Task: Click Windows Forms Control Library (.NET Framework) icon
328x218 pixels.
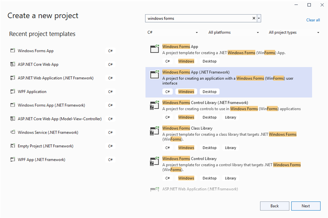Action: 155,105
